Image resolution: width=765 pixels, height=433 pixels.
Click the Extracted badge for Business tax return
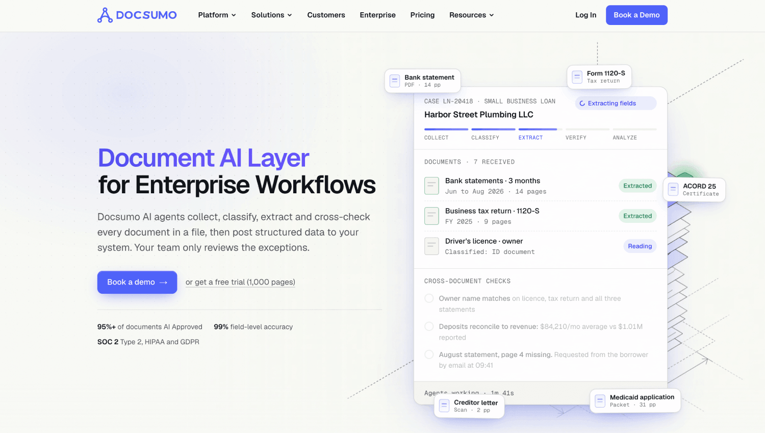pos(637,216)
